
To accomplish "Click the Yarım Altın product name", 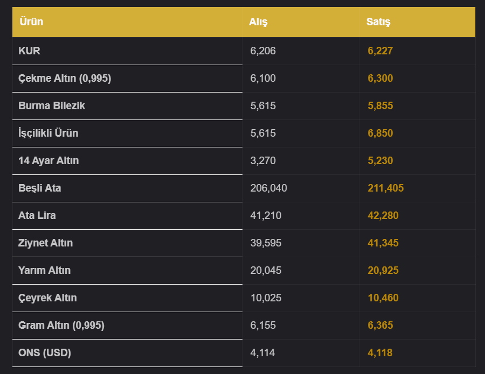I will pyautogui.click(x=45, y=270).
